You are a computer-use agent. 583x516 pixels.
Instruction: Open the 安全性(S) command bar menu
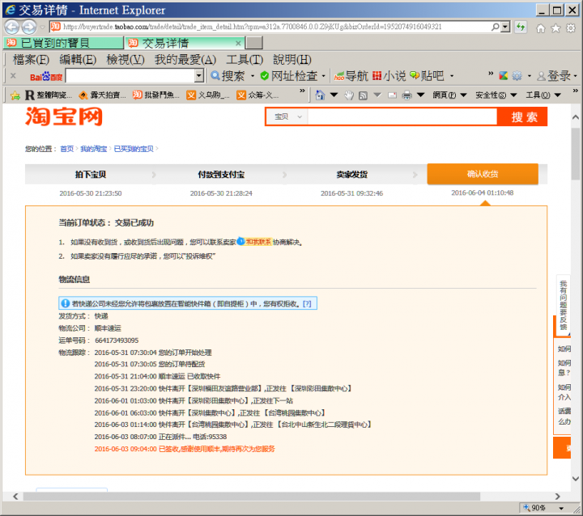496,95
